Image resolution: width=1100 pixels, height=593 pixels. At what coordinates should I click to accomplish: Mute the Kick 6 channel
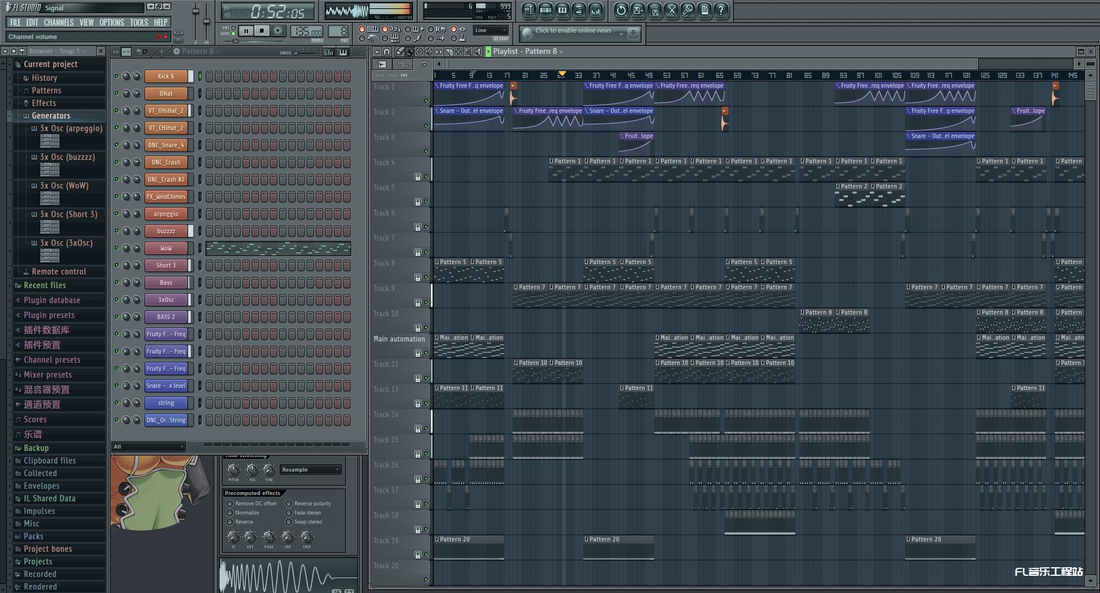point(117,76)
